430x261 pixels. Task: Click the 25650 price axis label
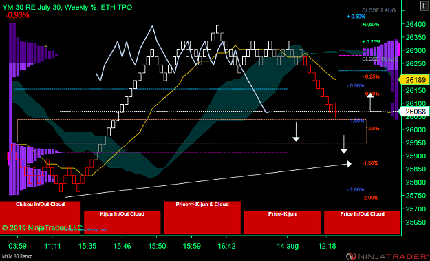point(416,222)
